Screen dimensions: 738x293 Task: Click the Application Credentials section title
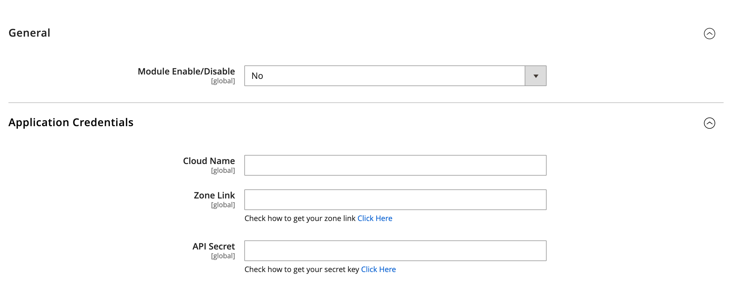click(x=71, y=122)
